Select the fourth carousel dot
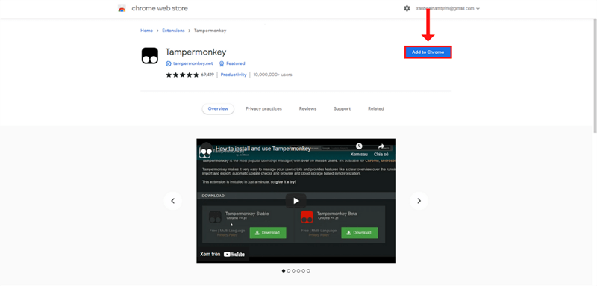The image size is (597, 286). pyautogui.click(x=298, y=271)
